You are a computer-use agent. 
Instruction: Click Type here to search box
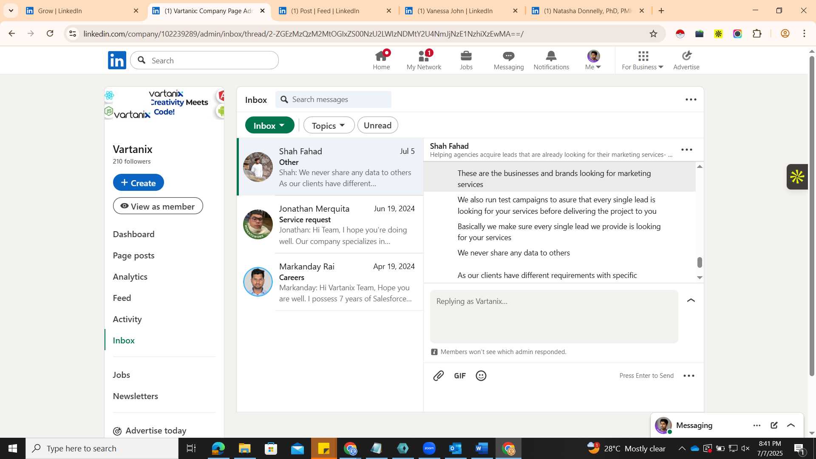pos(102,448)
